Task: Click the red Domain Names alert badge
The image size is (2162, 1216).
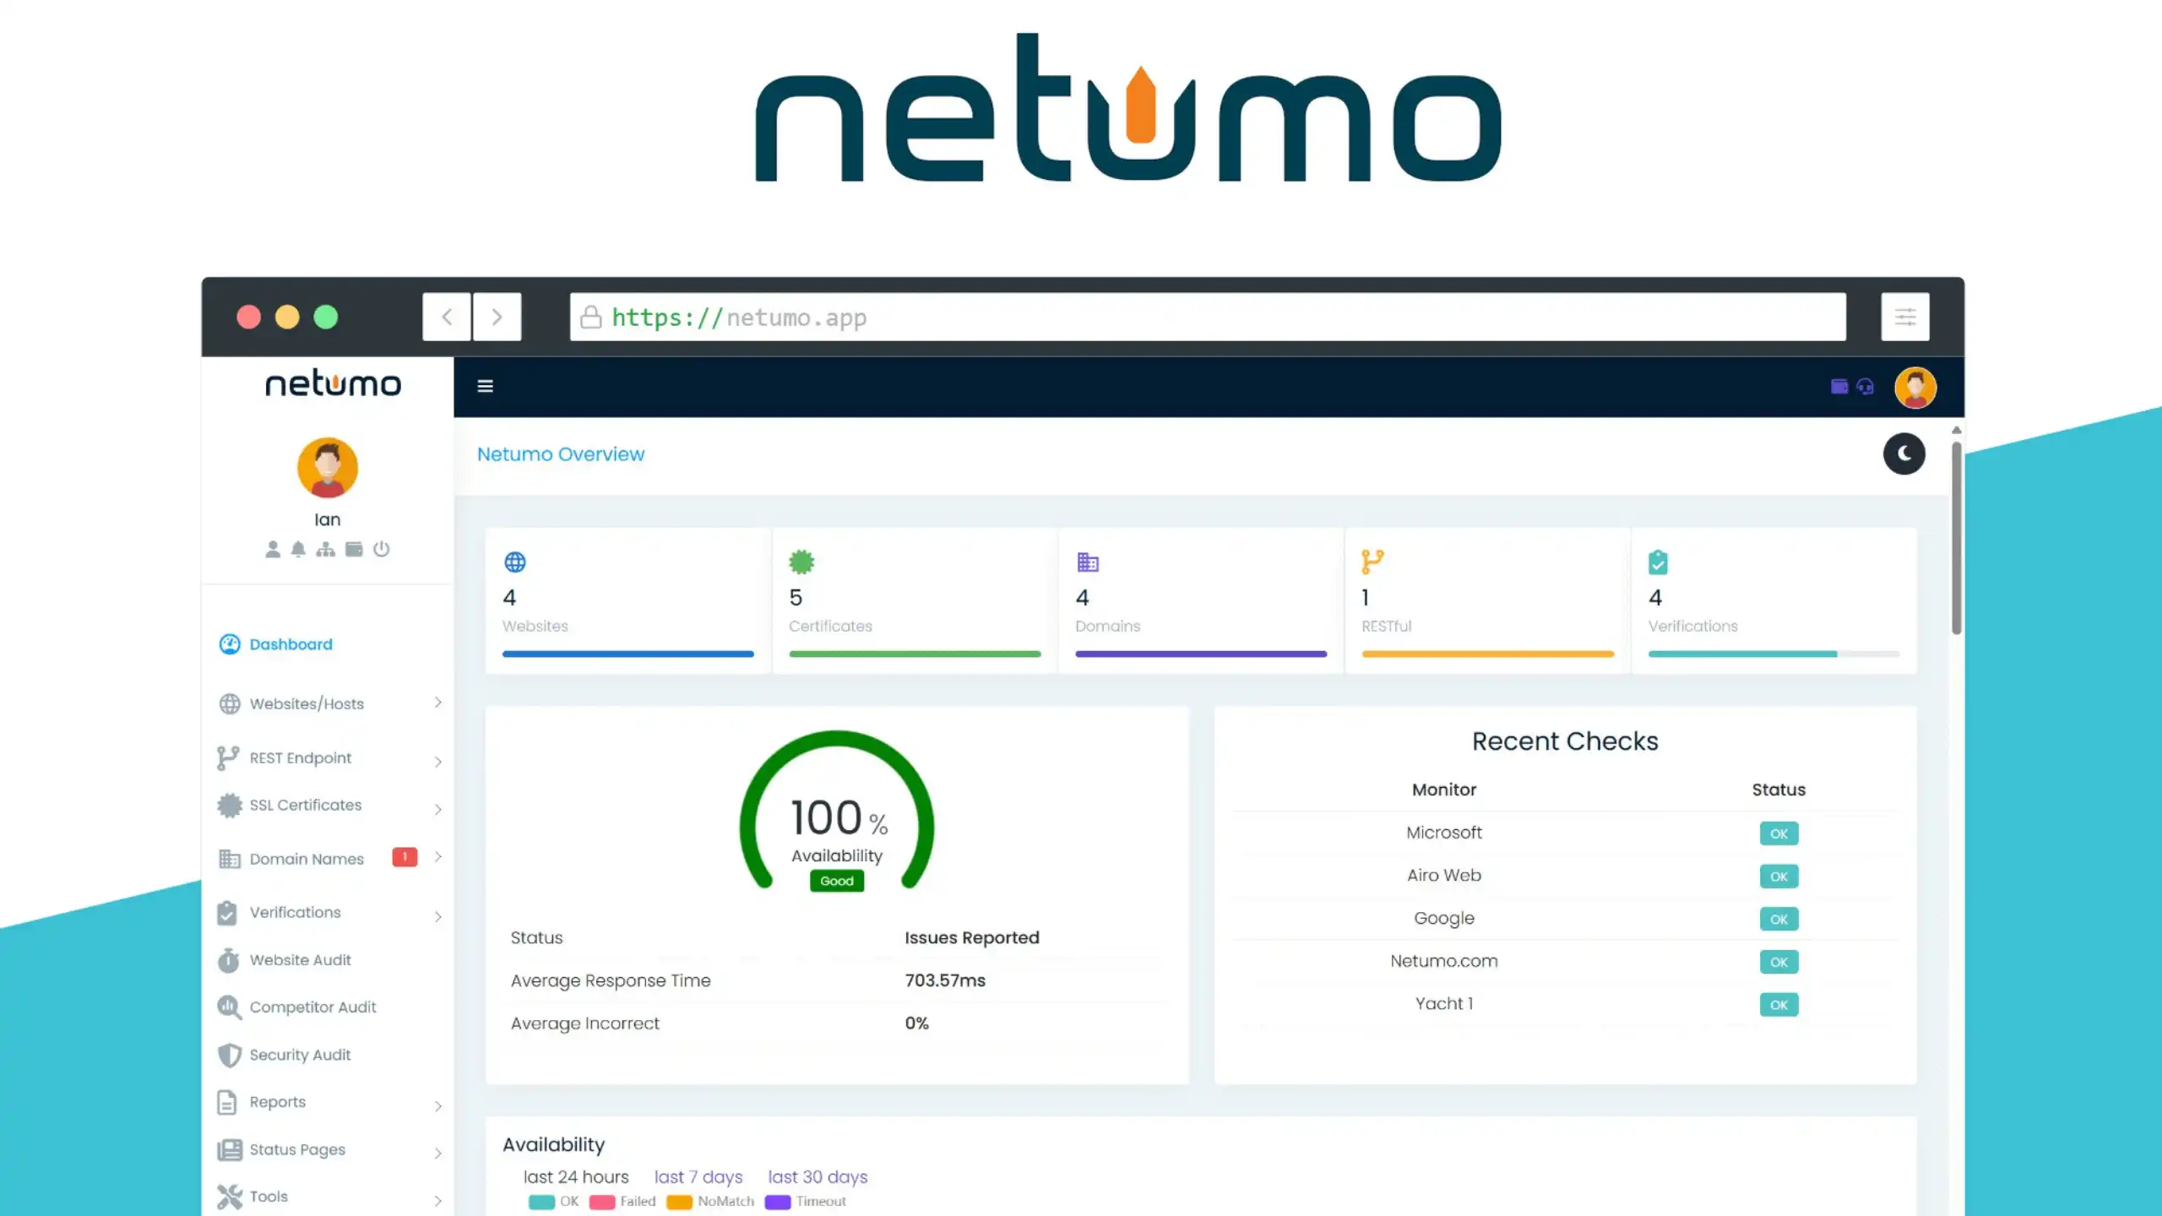Action: click(x=405, y=857)
